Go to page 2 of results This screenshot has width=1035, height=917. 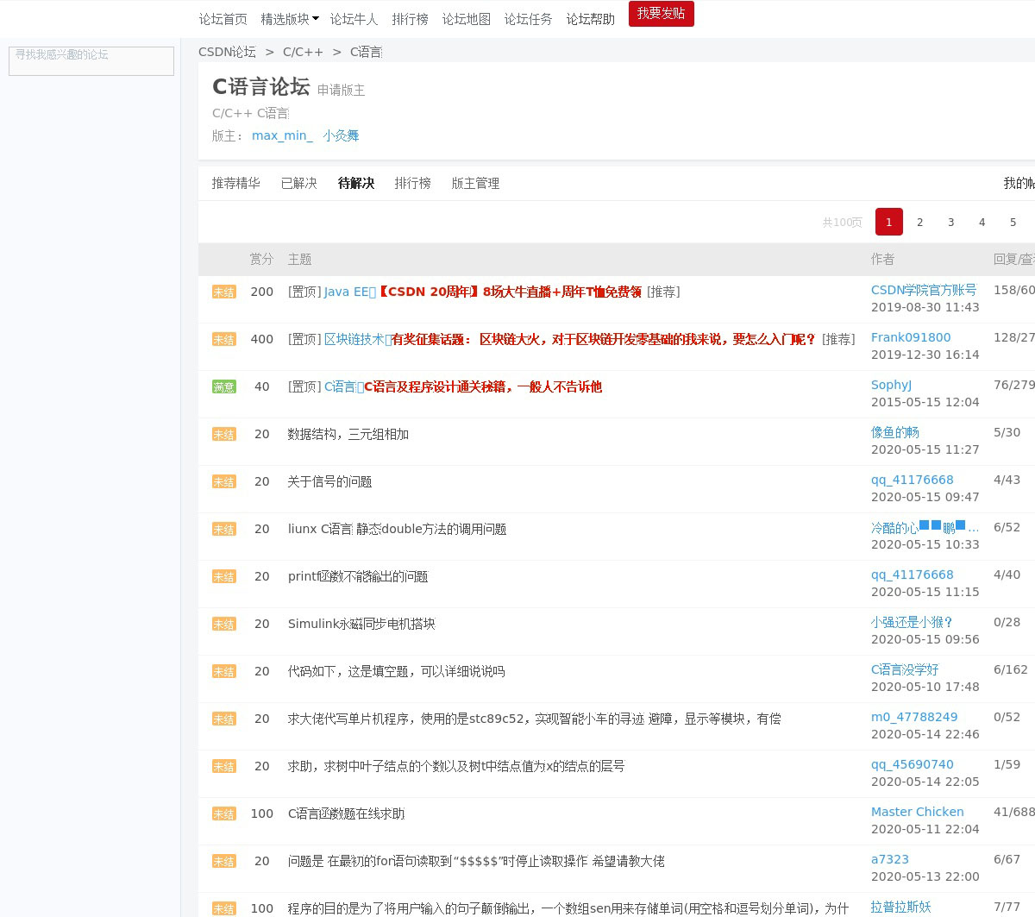(x=919, y=222)
